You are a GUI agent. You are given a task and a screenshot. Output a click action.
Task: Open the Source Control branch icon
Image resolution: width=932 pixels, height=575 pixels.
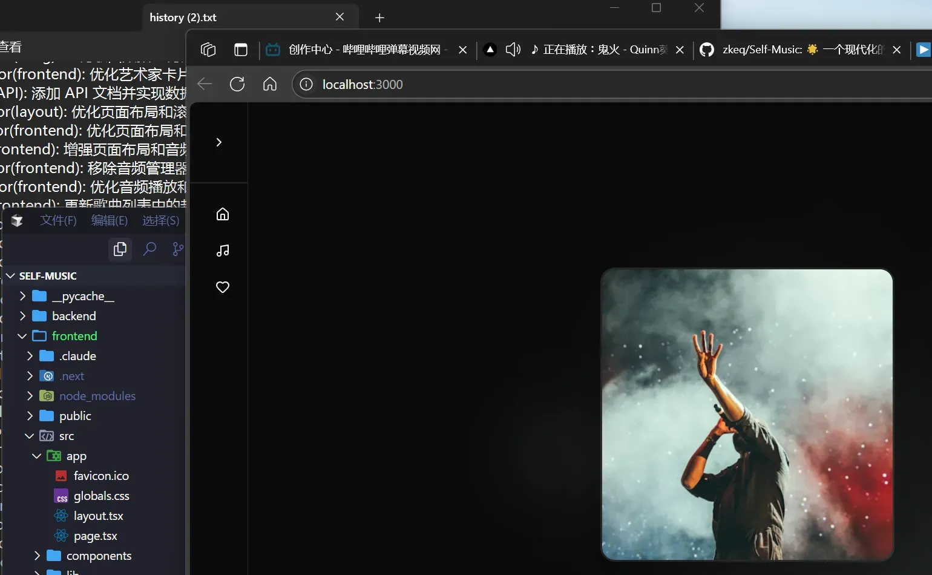click(178, 249)
